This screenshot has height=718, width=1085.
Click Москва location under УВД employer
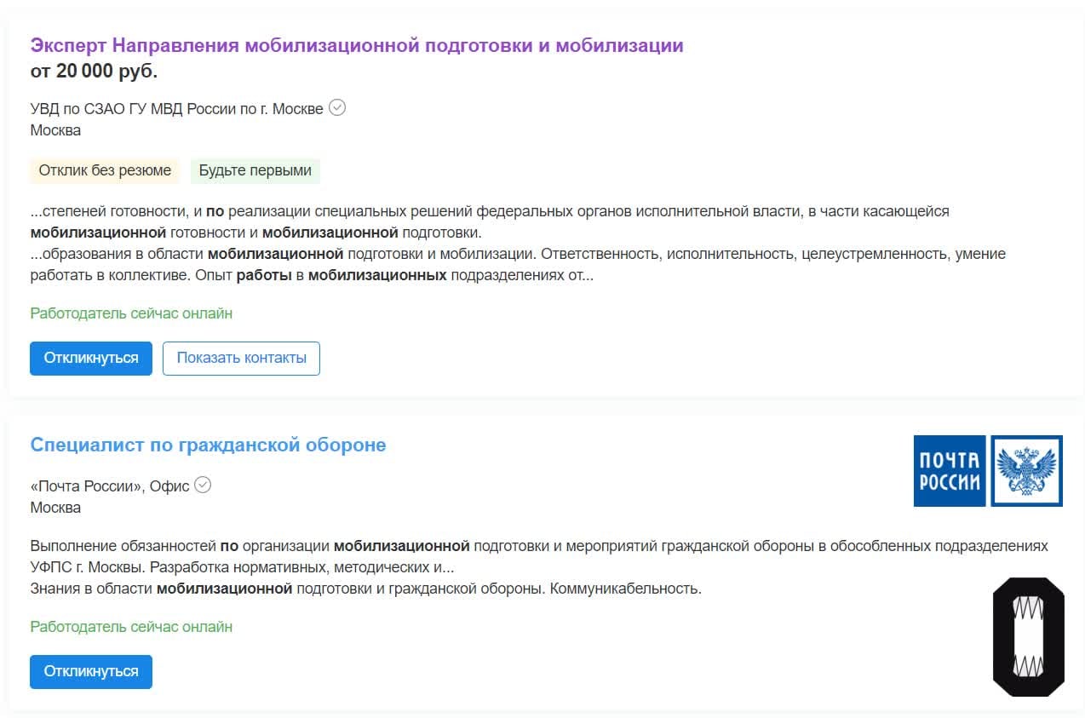coord(55,130)
